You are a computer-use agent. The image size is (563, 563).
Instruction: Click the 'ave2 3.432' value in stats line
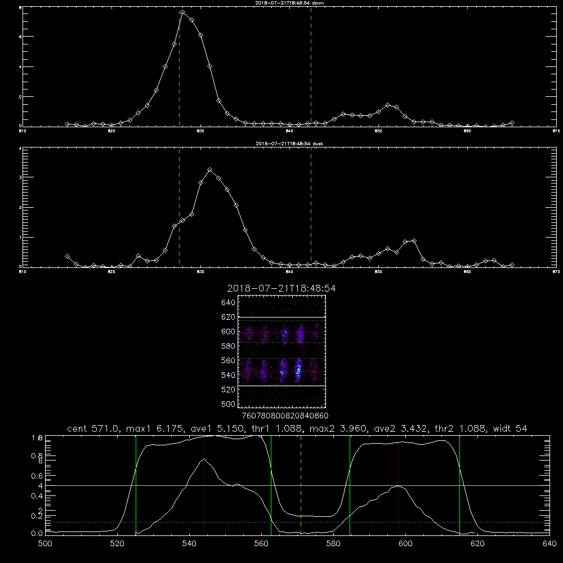401,428
